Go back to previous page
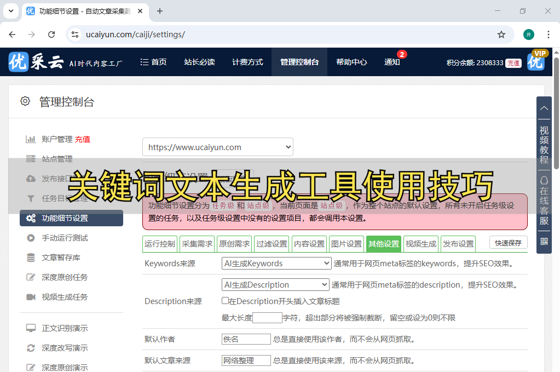This screenshot has height=372, width=560. click(x=12, y=35)
